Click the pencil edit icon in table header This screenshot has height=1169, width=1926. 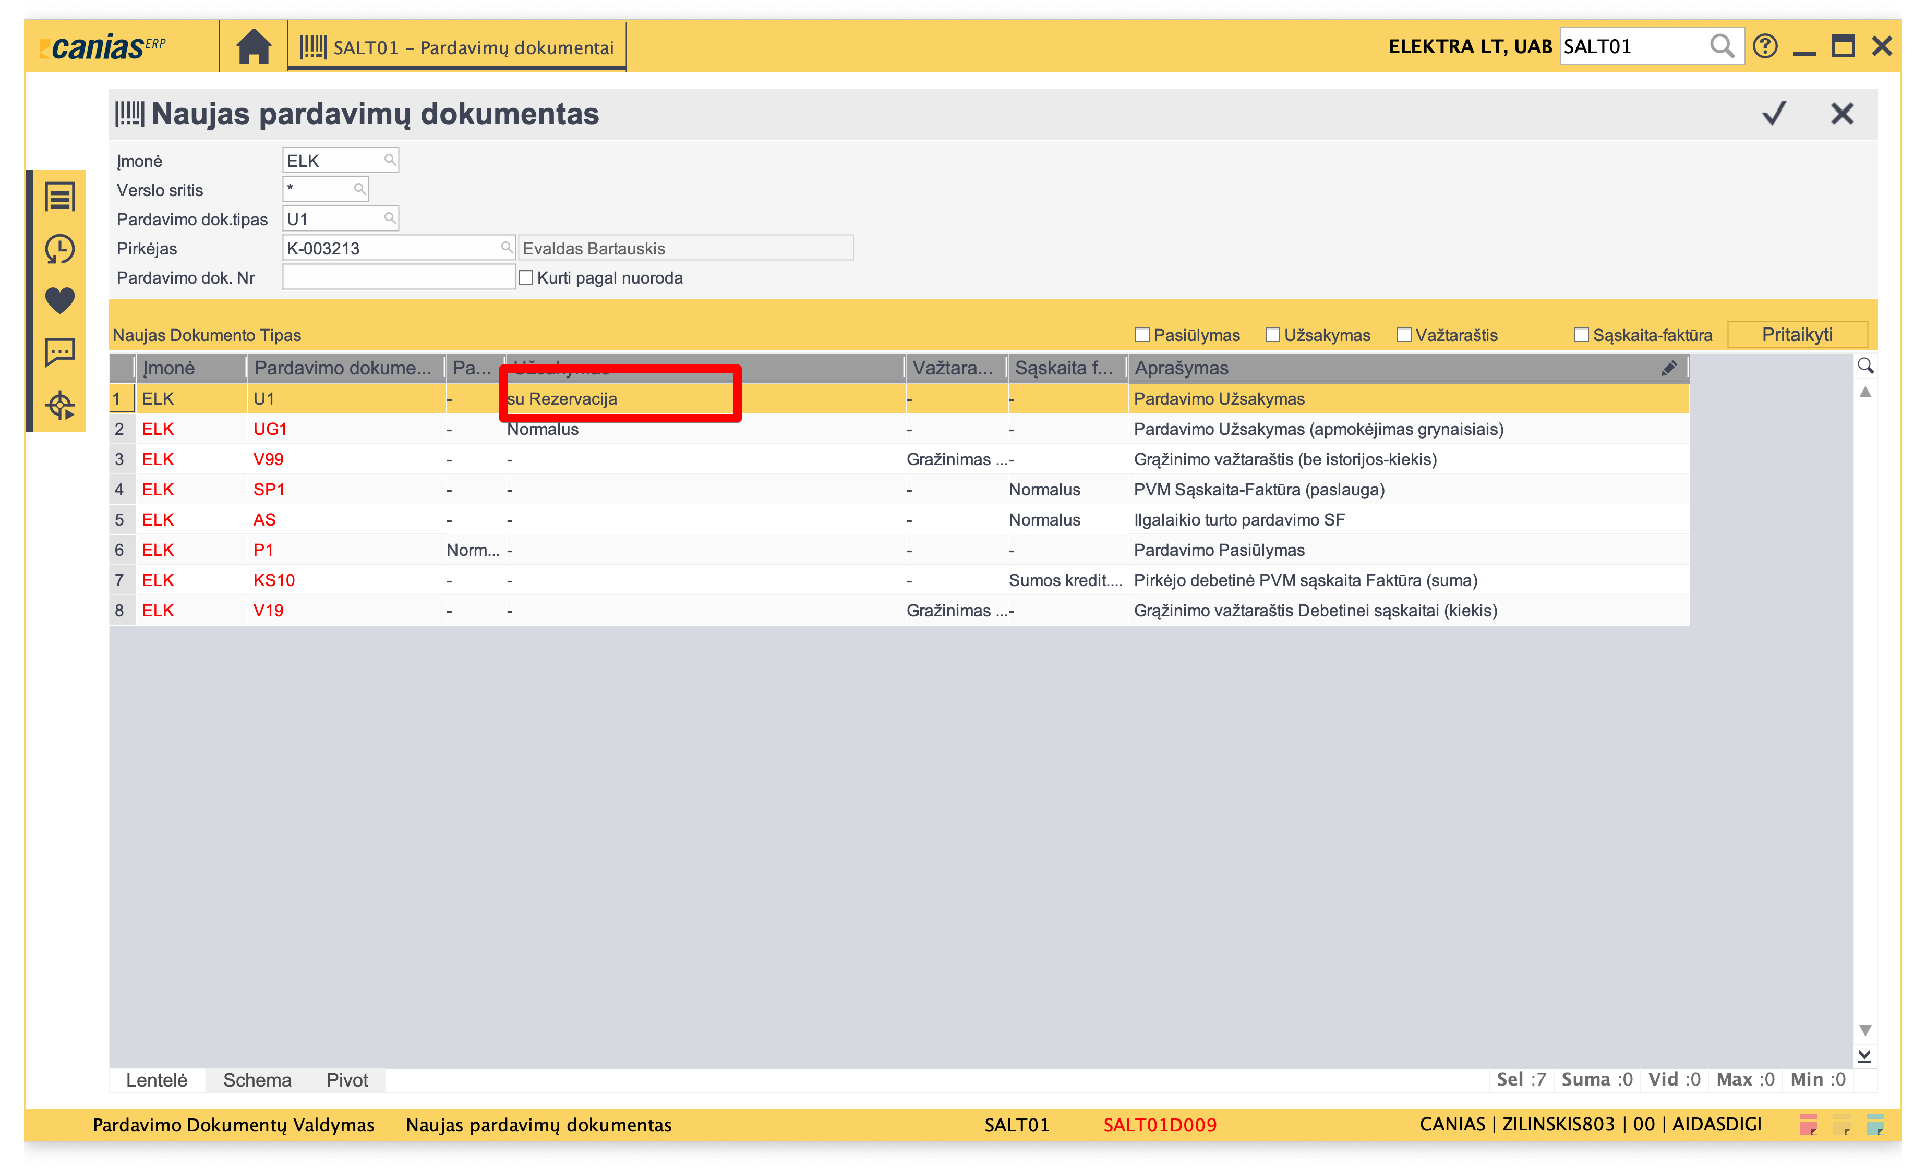pyautogui.click(x=1668, y=368)
